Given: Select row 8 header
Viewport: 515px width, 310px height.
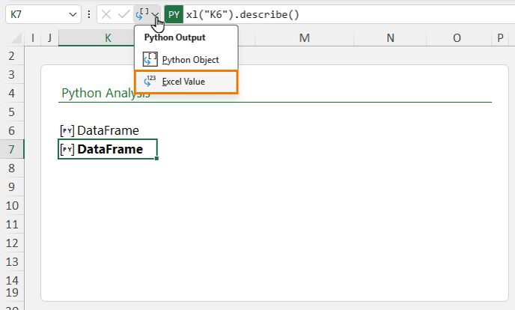Looking at the screenshot, I should coord(12,168).
